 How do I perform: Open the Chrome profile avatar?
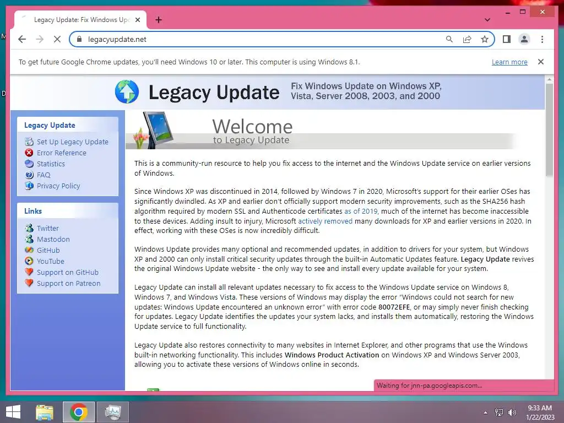[x=524, y=39]
